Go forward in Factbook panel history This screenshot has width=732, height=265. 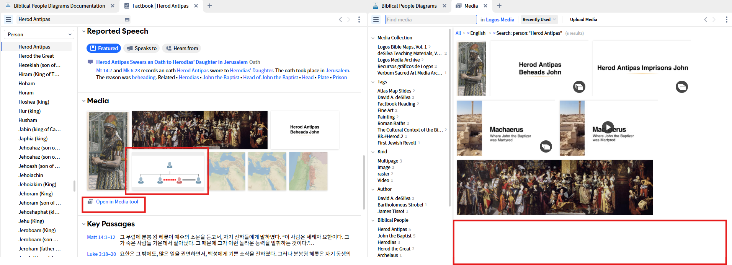pos(349,20)
